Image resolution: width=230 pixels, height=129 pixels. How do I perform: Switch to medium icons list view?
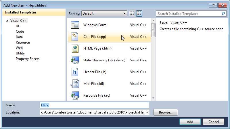[x=139, y=13]
